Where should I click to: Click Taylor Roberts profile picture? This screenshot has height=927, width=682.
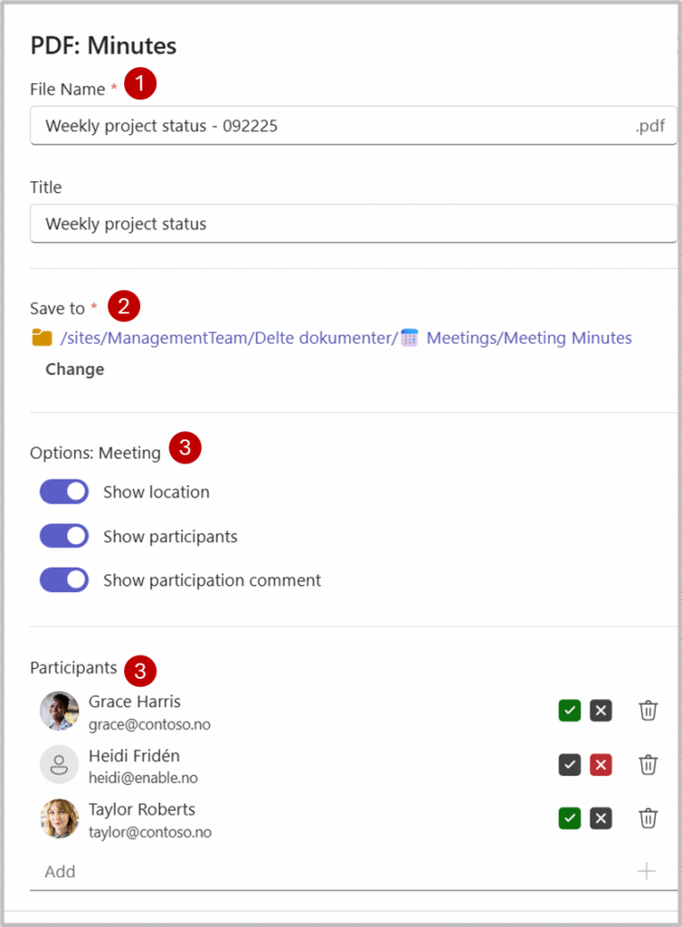pyautogui.click(x=59, y=818)
